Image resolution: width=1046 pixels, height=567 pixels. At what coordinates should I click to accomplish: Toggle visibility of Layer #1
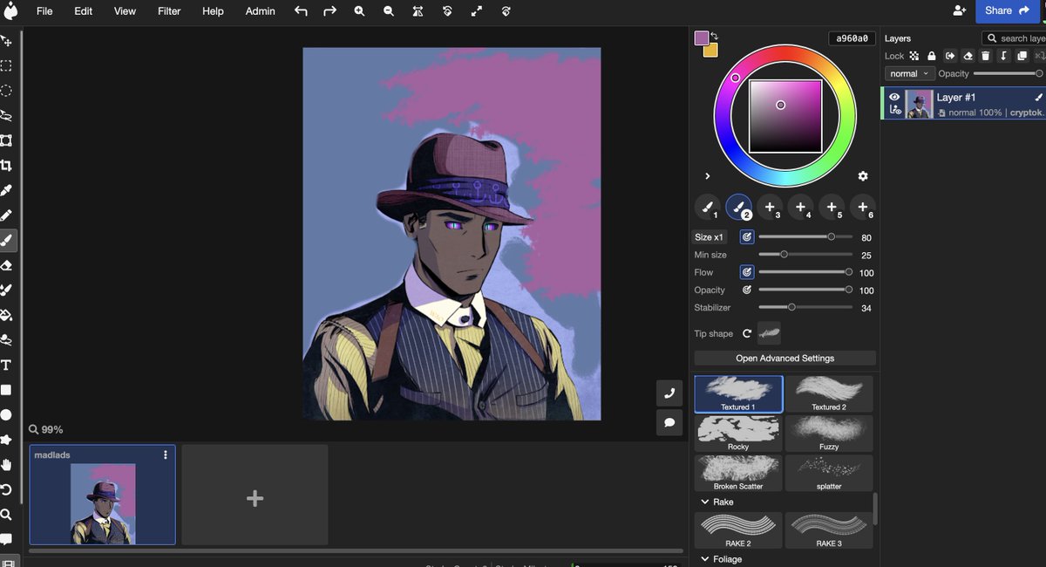coord(894,97)
